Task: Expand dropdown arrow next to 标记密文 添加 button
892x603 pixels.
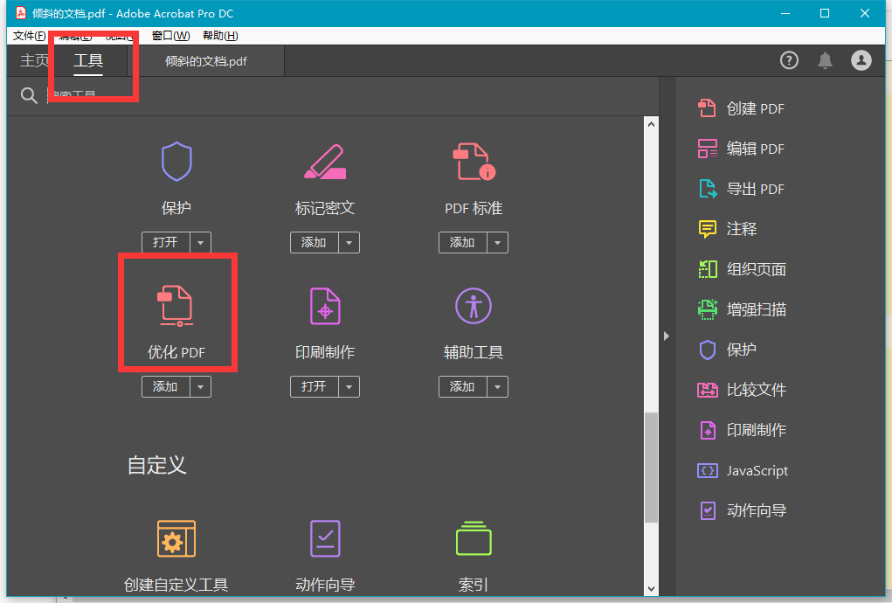Action: point(349,242)
